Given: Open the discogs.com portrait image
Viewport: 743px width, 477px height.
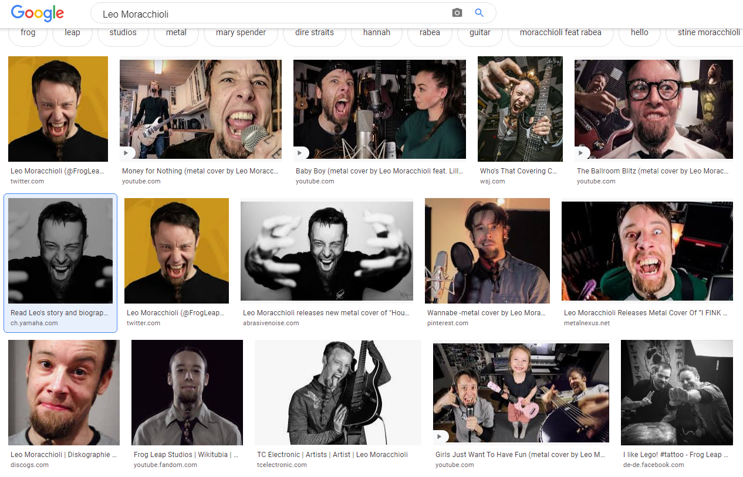Looking at the screenshot, I should tap(64, 393).
